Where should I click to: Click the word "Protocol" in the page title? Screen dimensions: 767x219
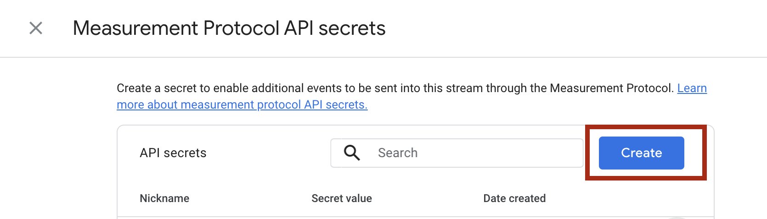241,28
